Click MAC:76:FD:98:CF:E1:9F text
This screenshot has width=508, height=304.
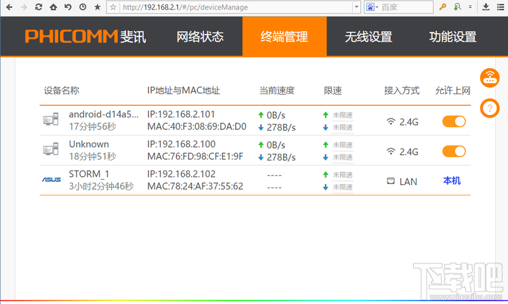(195, 156)
